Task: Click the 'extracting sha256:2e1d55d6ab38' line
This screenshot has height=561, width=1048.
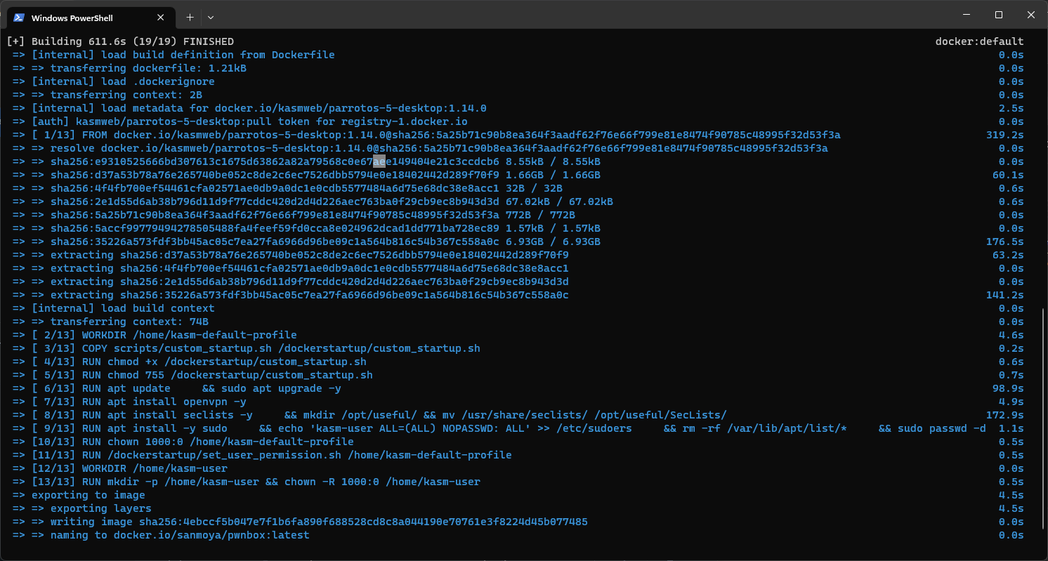Action: coord(290,282)
